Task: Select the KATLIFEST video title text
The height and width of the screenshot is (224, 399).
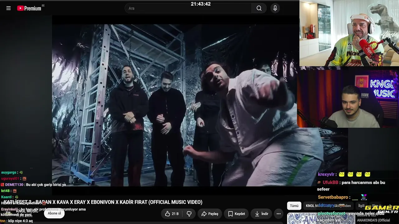Action: (103, 202)
